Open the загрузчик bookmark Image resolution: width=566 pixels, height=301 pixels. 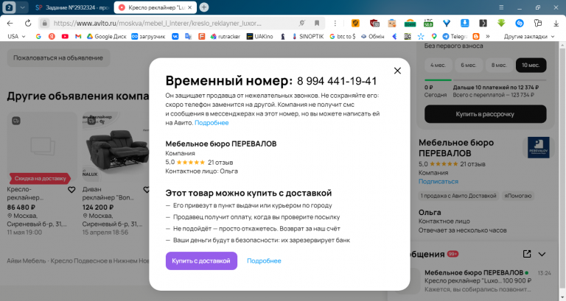click(x=148, y=36)
